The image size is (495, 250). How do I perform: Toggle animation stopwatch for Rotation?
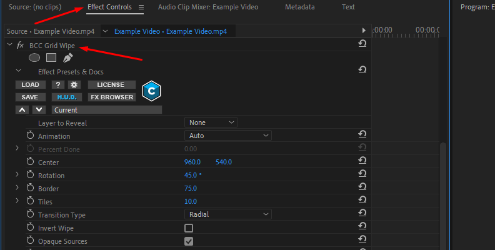coord(30,176)
